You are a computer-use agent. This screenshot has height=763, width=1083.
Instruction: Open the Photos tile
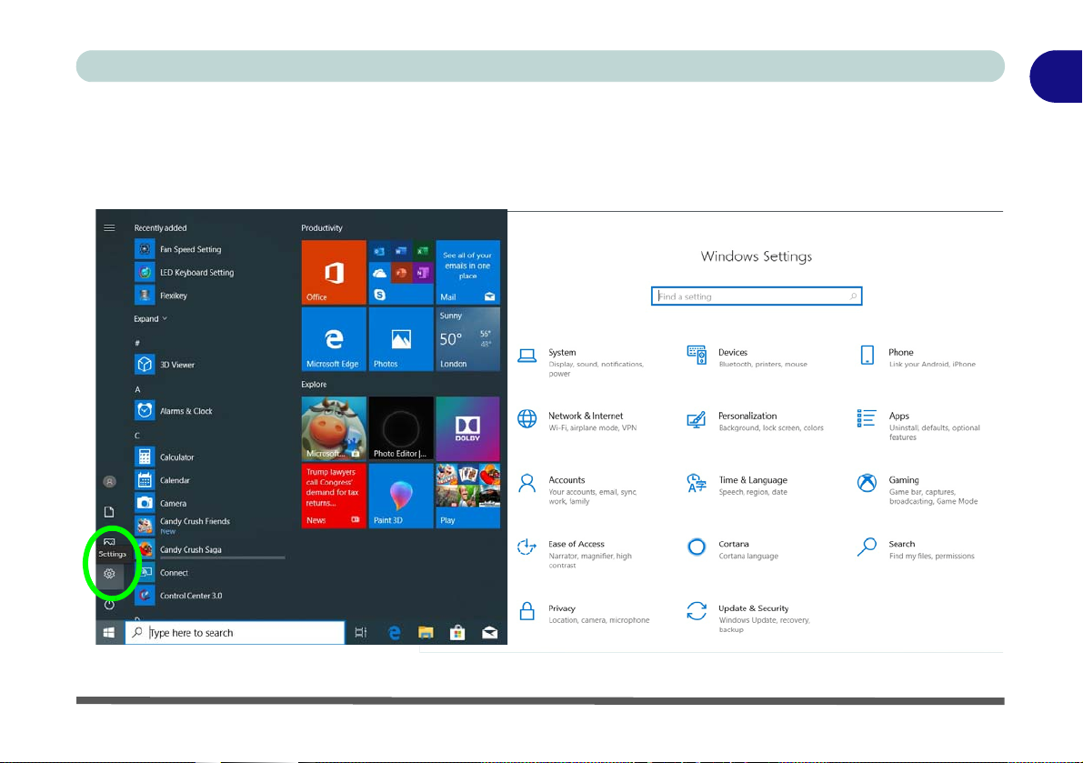(401, 339)
